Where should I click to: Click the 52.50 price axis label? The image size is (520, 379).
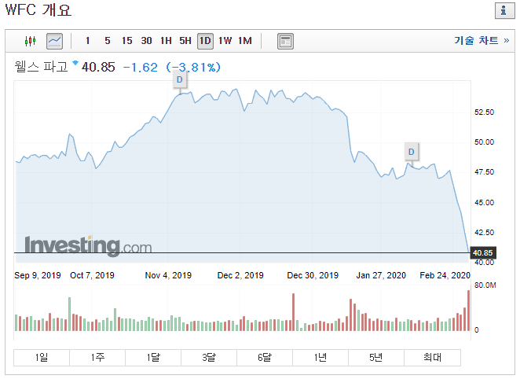pyautogui.click(x=484, y=112)
